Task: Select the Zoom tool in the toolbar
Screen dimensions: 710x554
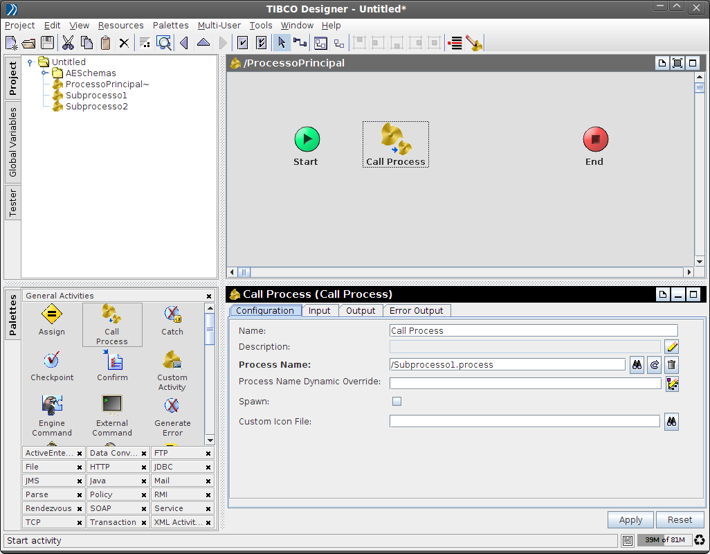Action: (163, 42)
